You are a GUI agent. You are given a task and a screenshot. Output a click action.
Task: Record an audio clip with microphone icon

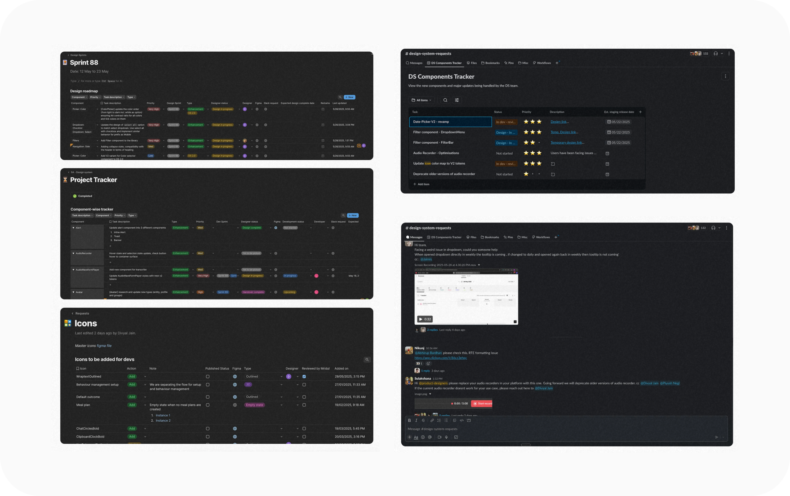[446, 437]
